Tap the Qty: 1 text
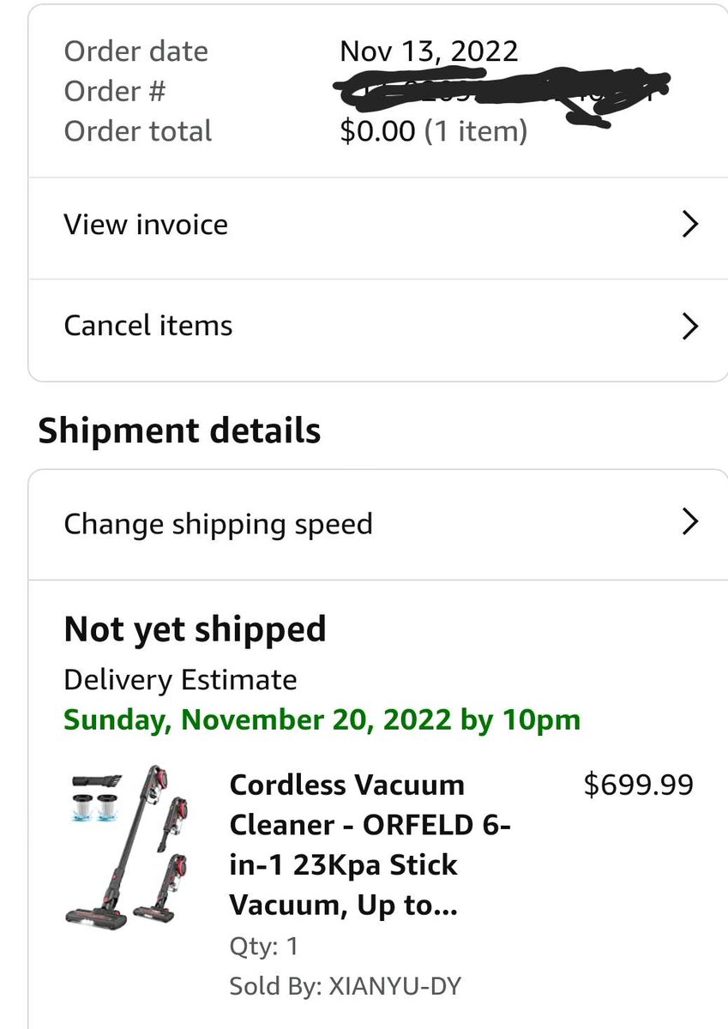 (x=263, y=947)
